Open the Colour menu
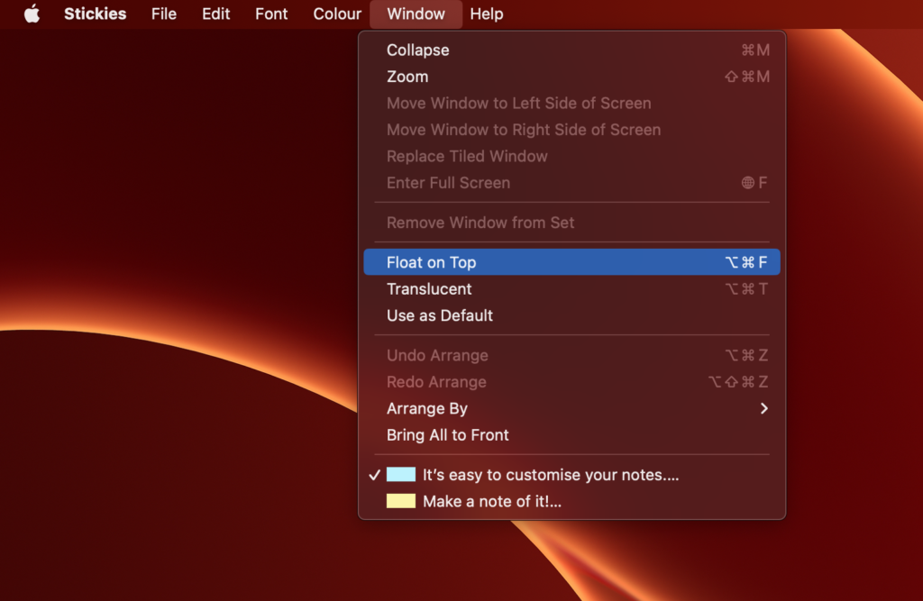Viewport: 923px width, 601px height. click(337, 14)
